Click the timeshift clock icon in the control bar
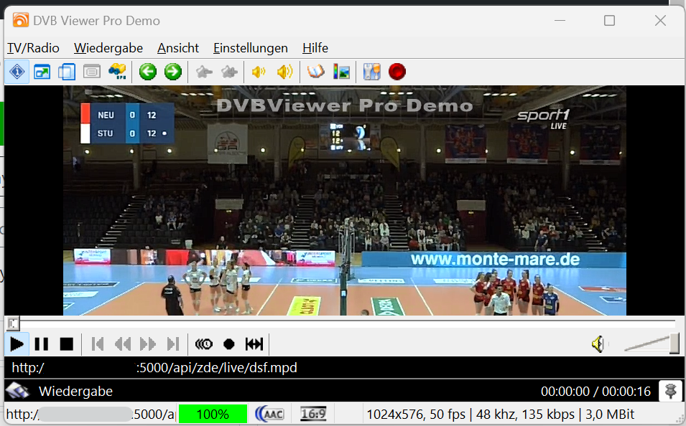The width and height of the screenshot is (686, 426). tap(204, 344)
